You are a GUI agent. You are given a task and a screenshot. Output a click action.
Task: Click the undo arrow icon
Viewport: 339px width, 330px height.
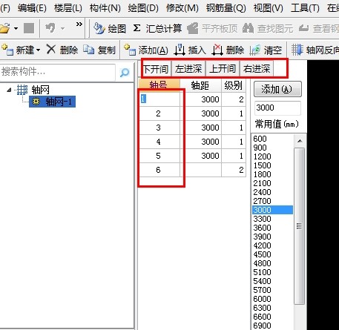[50, 28]
